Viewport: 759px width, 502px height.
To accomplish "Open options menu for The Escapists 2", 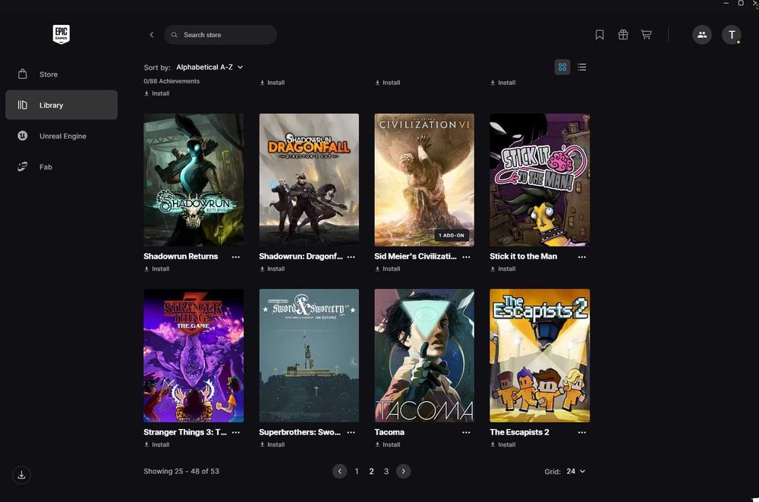I will tap(582, 432).
